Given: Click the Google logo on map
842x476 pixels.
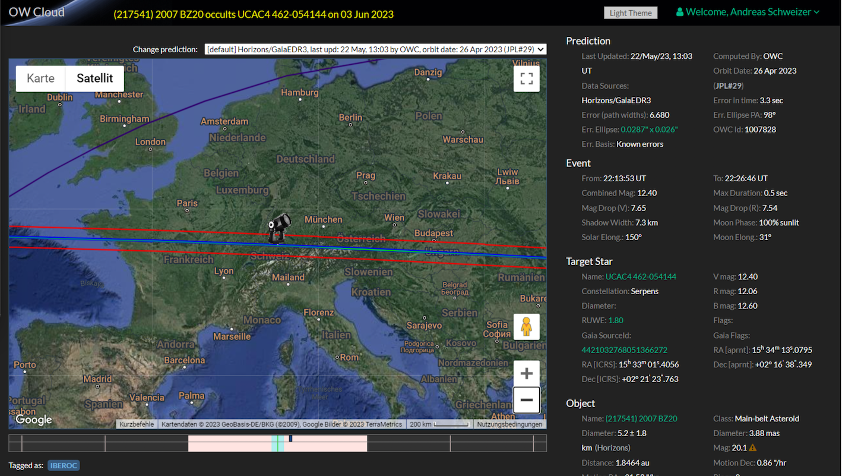Looking at the screenshot, I should coord(34,420).
